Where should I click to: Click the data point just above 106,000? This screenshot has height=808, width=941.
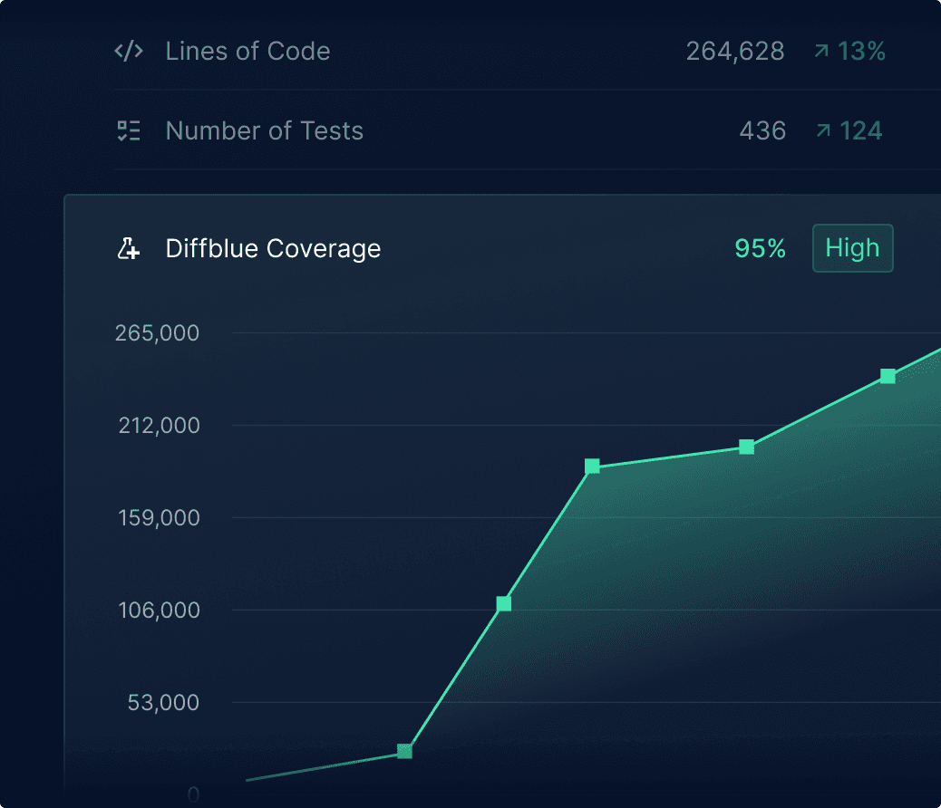(x=503, y=603)
